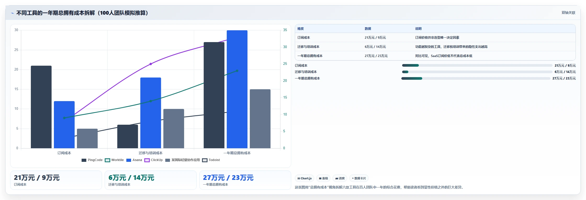Screen dimensions: 586x200
Task: Click the Chart.js tag
Action: click(305, 178)
